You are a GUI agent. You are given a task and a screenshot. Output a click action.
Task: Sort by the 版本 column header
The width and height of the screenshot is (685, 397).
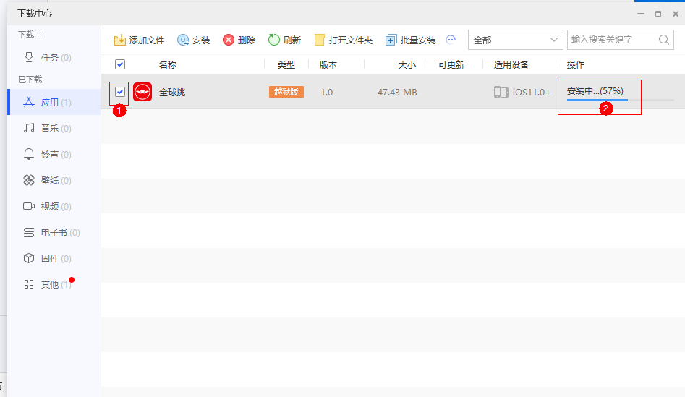328,64
